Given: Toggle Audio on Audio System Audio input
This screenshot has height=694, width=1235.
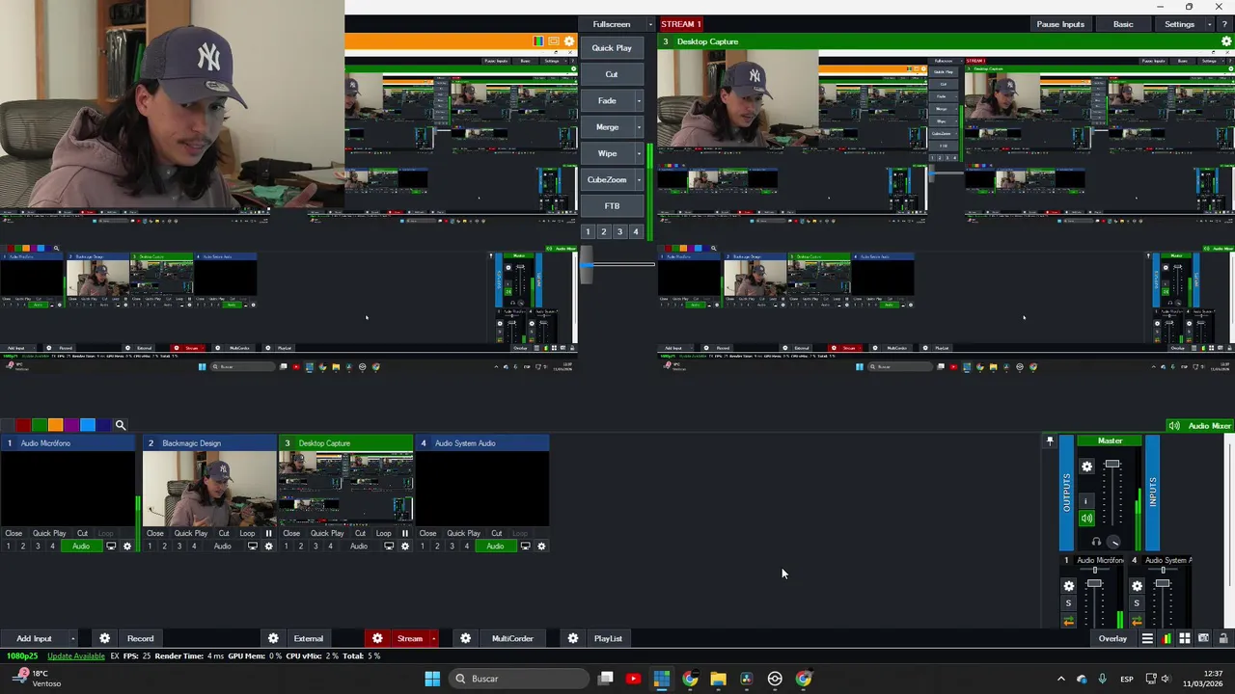Looking at the screenshot, I should click(x=495, y=547).
